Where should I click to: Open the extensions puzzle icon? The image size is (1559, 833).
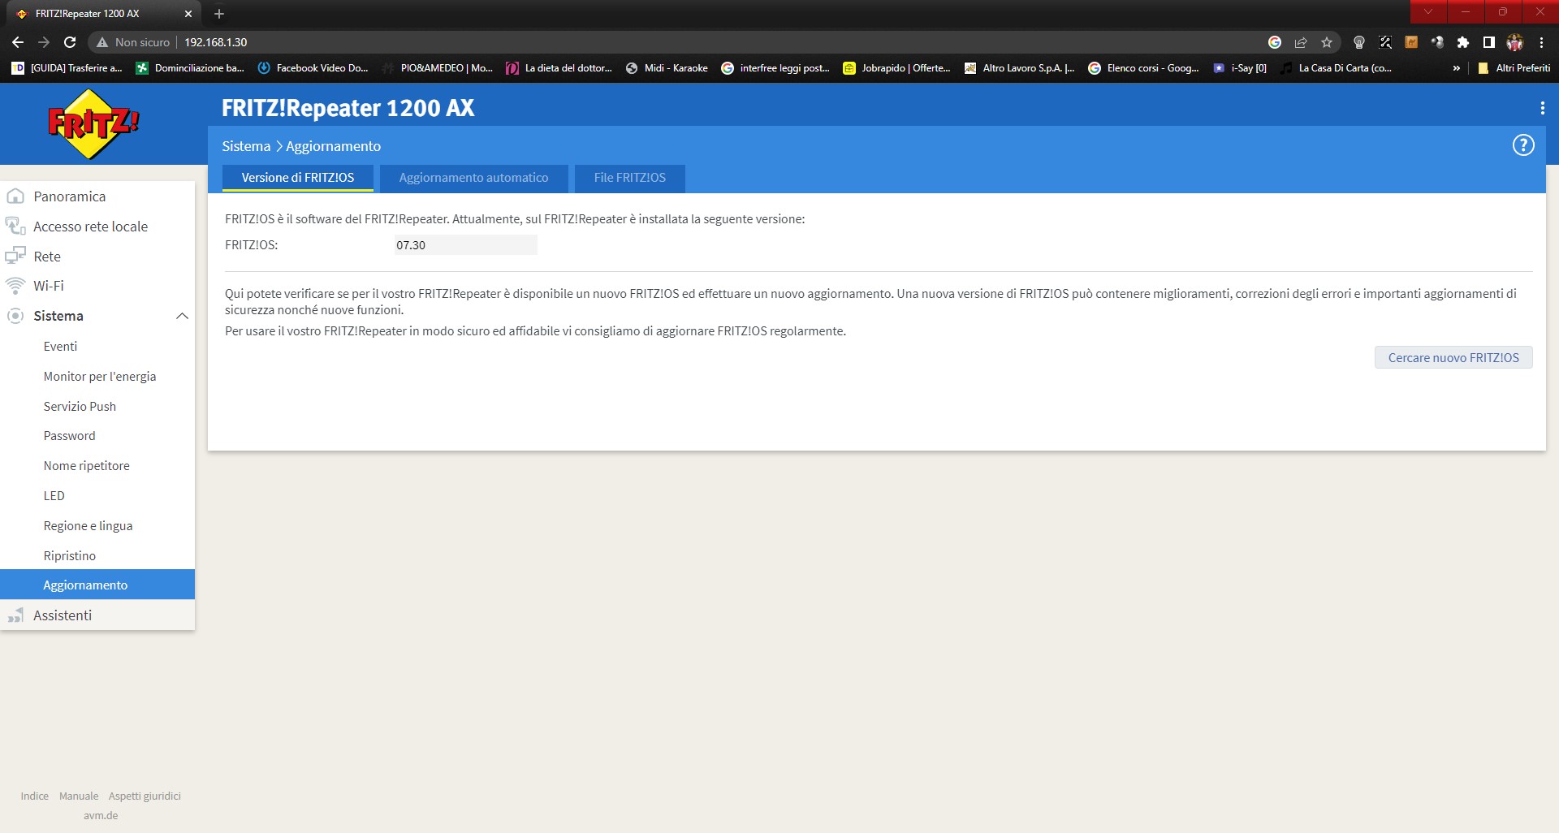pyautogui.click(x=1463, y=42)
